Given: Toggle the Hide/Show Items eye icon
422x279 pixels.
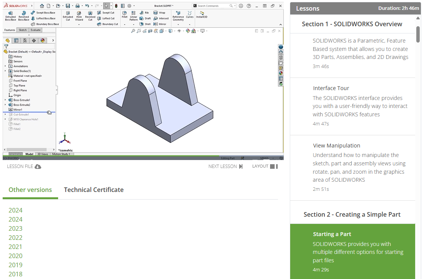Looking at the screenshot, I should pyautogui.click(x=179, y=31).
